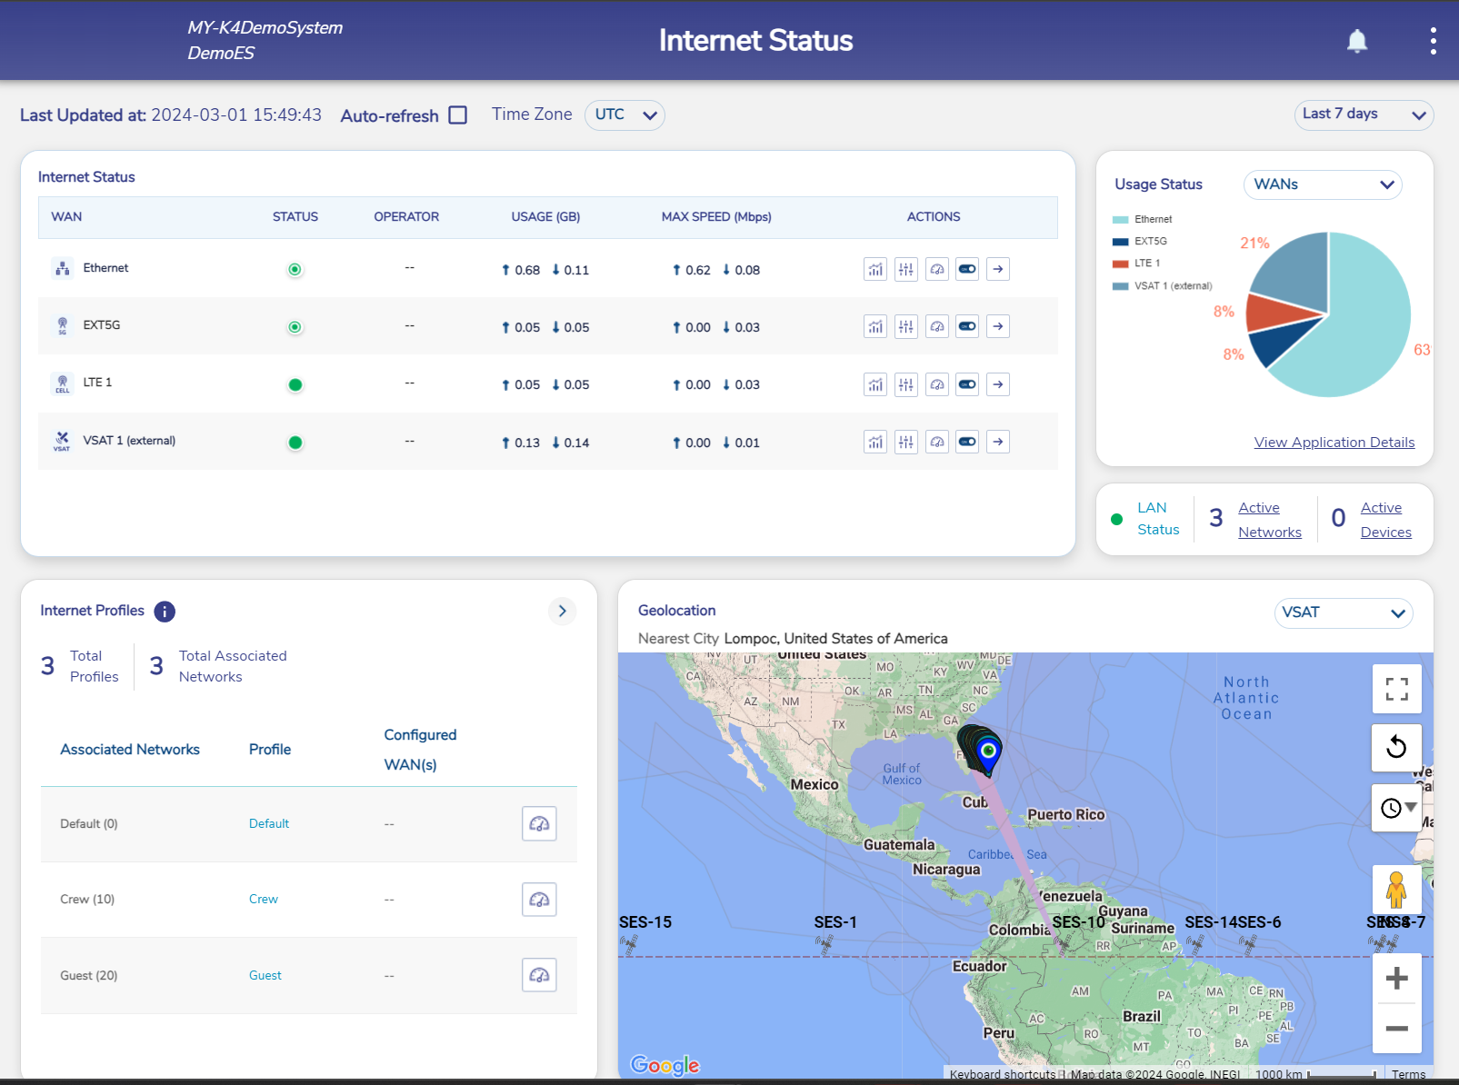The width and height of the screenshot is (1459, 1085).
Task: Click arrow action for VSAT 1 (external)
Action: point(998,443)
